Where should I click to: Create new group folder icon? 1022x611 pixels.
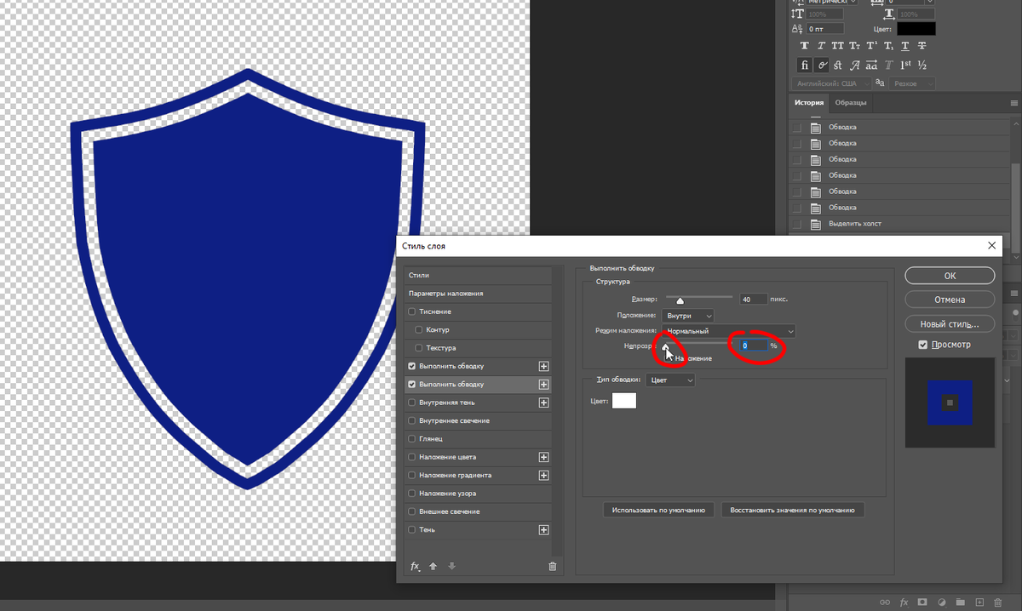click(x=961, y=602)
